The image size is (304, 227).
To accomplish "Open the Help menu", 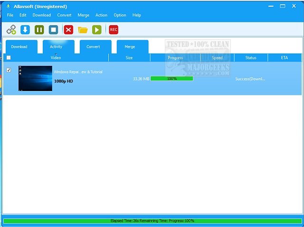I will (x=137, y=15).
